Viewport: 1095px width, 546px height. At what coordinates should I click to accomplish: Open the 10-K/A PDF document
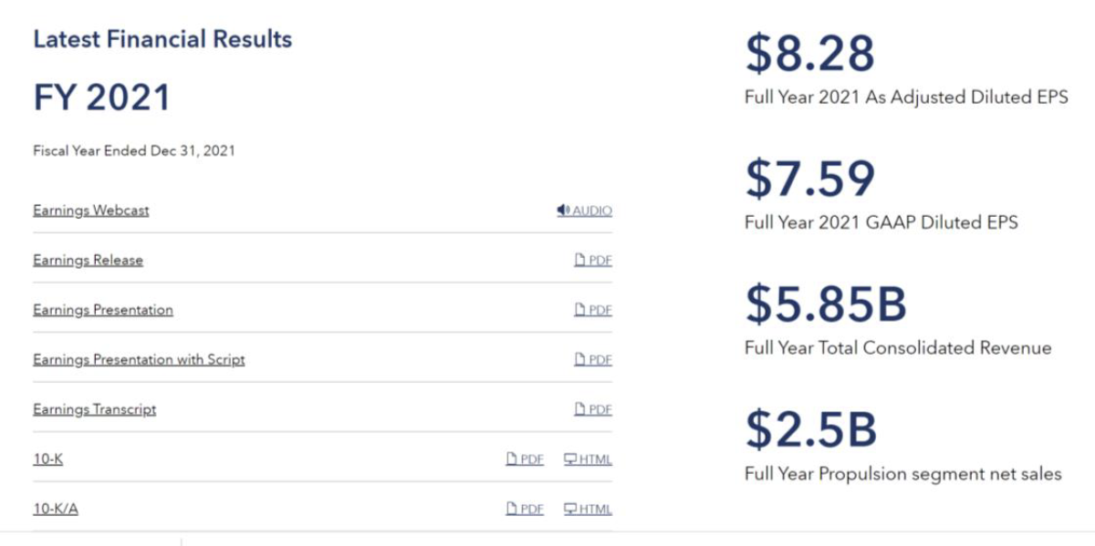click(x=525, y=509)
